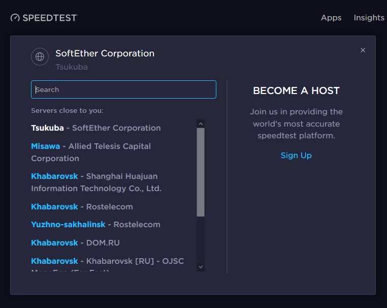Open the Apps menu
This screenshot has width=387, height=308.
[x=331, y=18]
